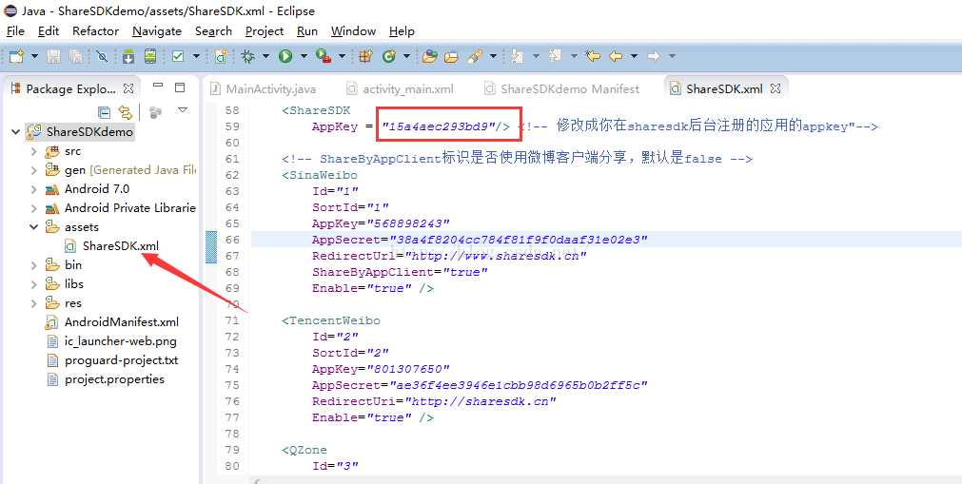Click the green Run button icon
This screenshot has height=484, width=962.
click(x=285, y=56)
